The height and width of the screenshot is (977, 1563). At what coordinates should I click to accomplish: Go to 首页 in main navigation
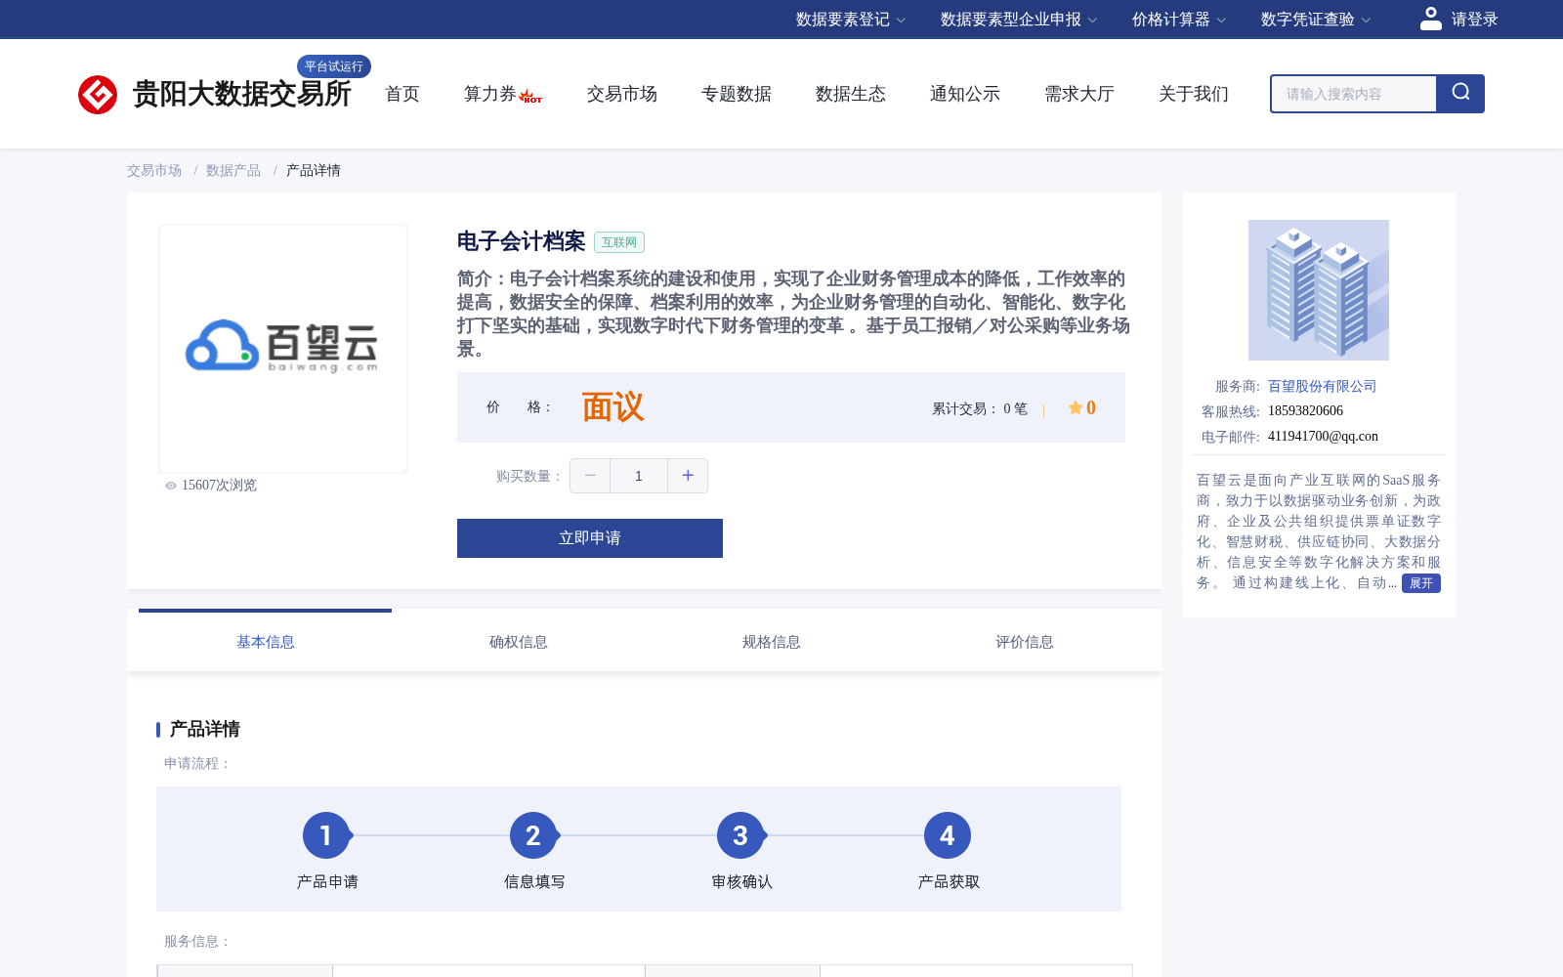[402, 94]
